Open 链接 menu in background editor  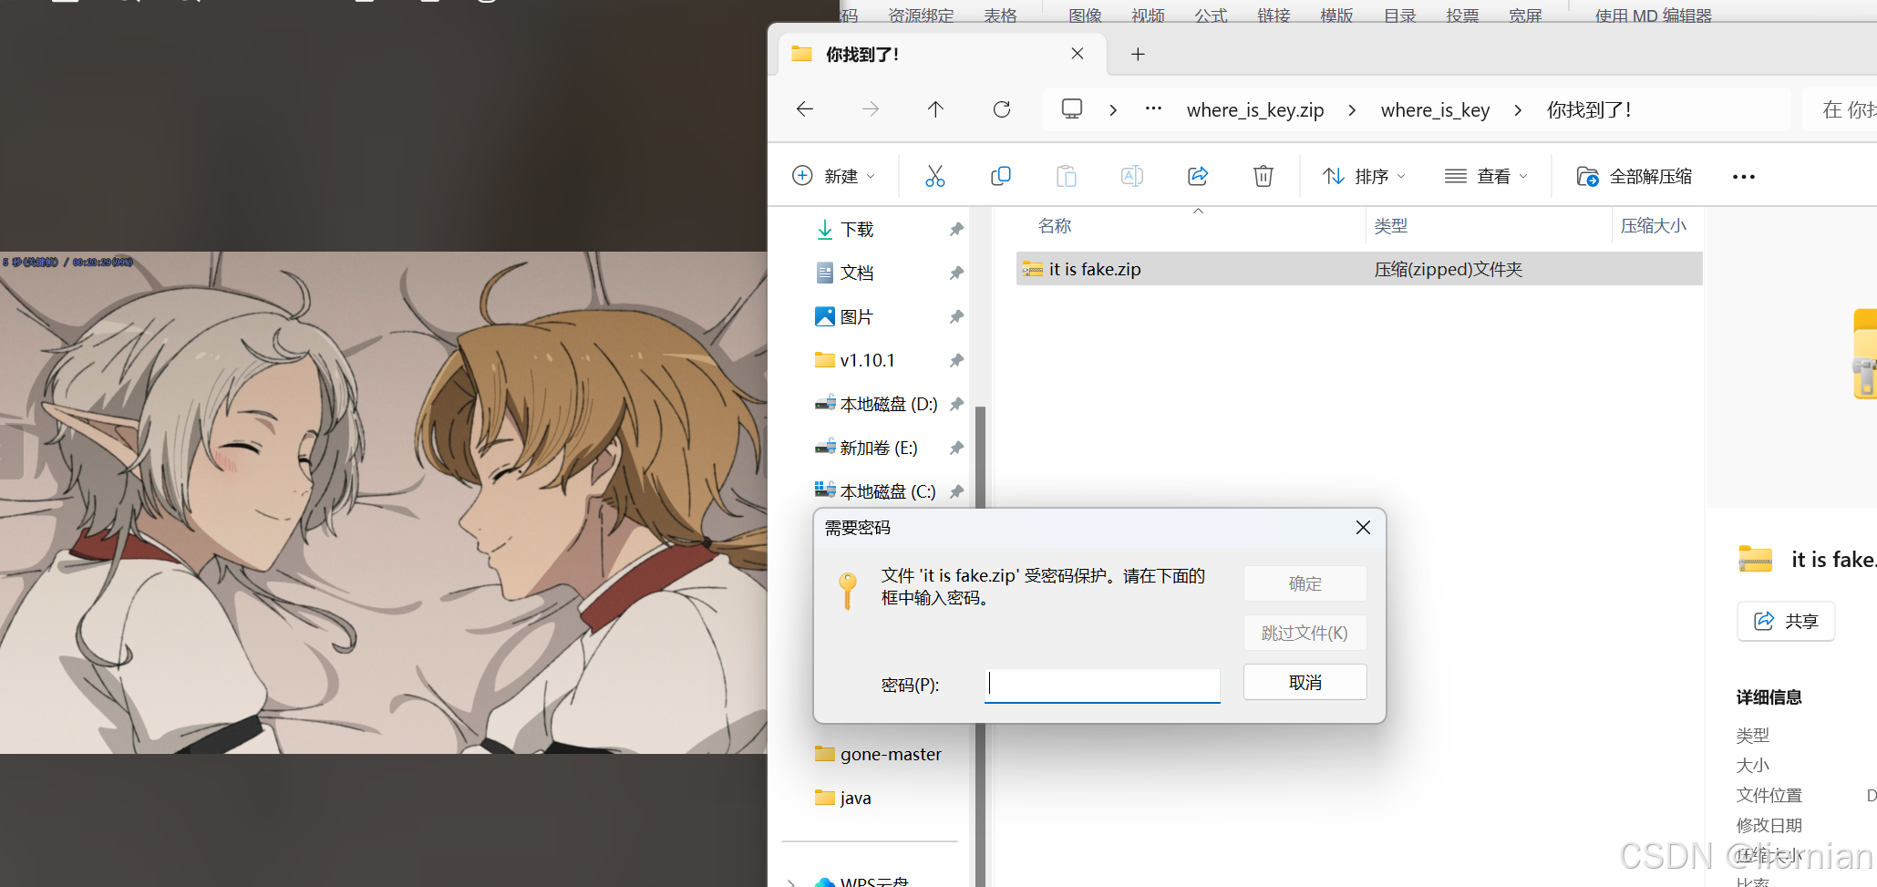point(1274,15)
